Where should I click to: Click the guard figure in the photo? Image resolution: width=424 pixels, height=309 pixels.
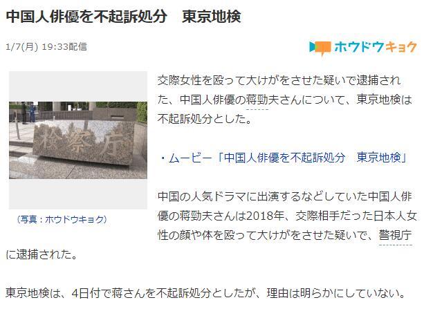[33, 113]
